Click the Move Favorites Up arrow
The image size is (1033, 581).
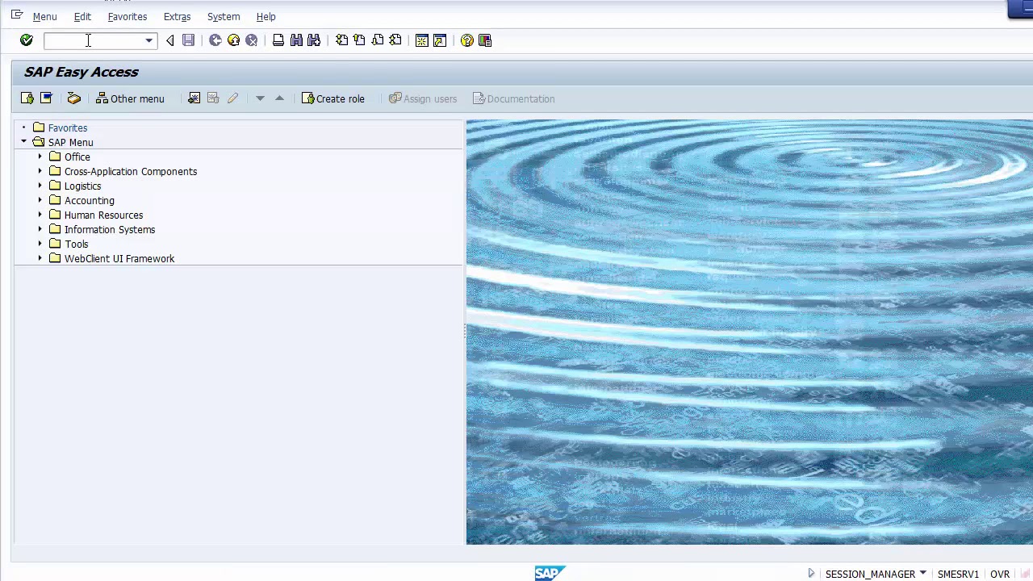(279, 98)
